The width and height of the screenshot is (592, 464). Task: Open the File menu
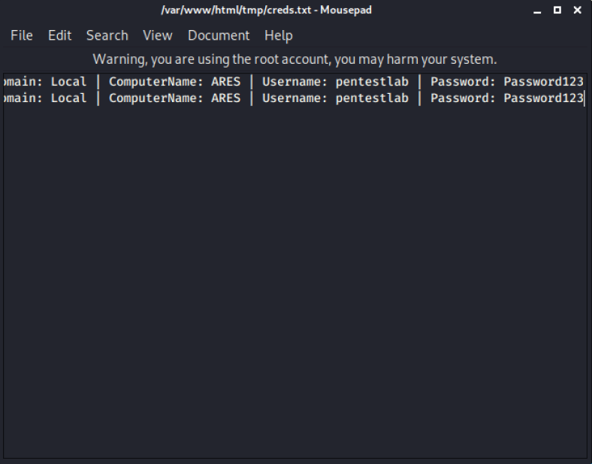pos(22,35)
